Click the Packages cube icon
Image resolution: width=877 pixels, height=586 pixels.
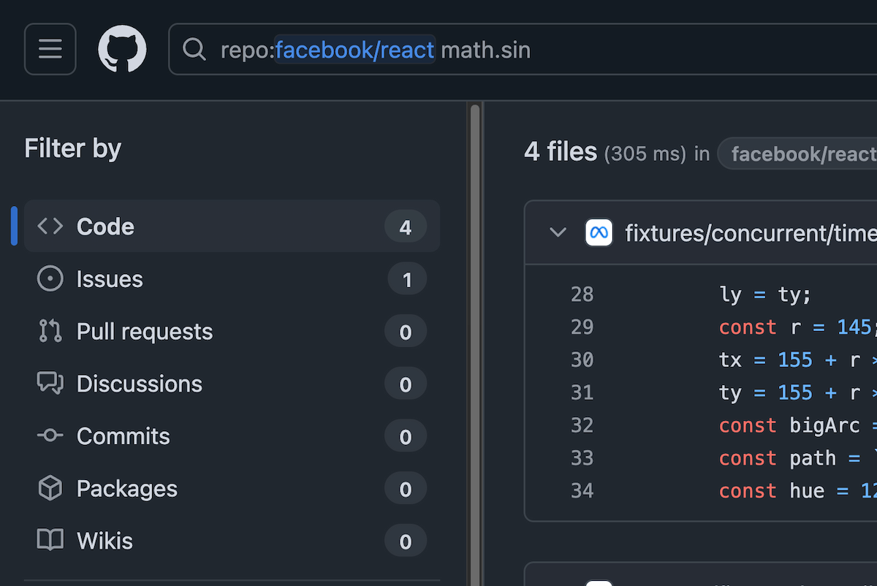point(50,489)
